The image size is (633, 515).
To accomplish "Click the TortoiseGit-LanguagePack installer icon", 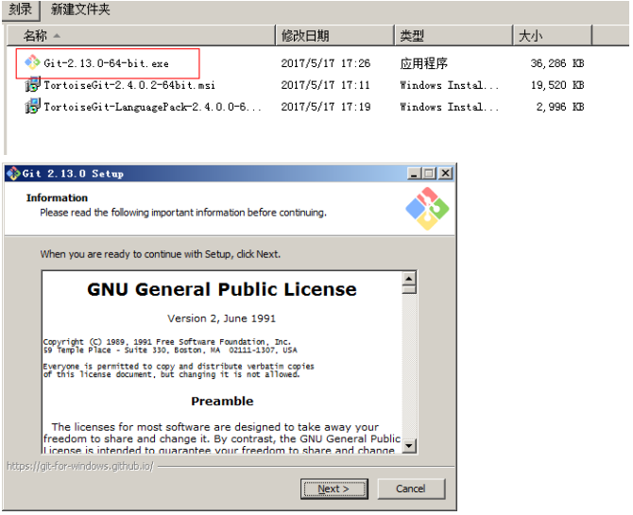I will pyautogui.click(x=32, y=106).
